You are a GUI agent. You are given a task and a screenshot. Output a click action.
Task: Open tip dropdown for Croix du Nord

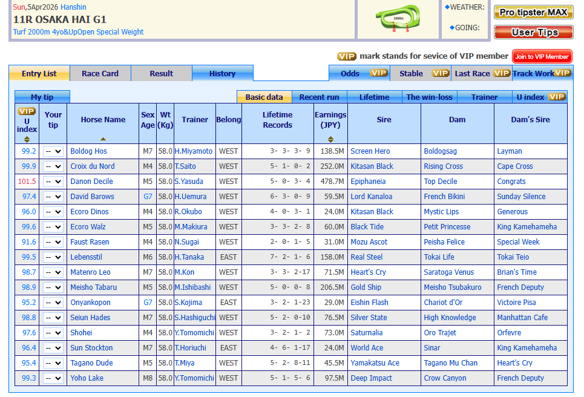click(53, 166)
